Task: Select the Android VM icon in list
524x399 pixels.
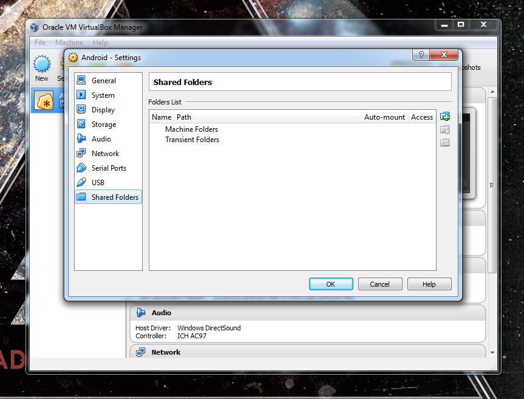Action: [44, 101]
